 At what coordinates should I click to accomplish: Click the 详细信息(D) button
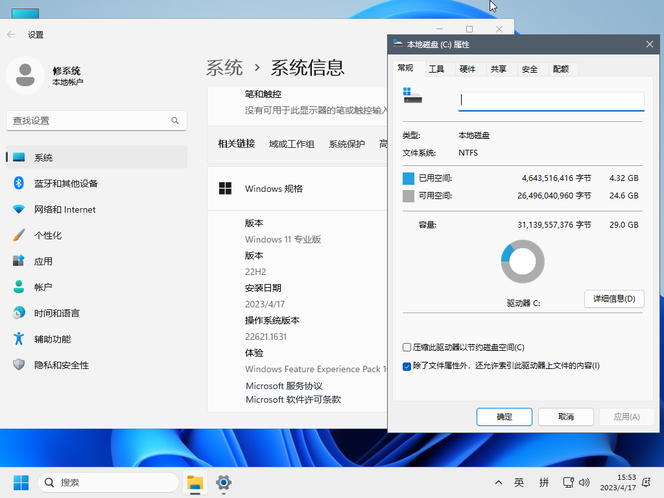614,299
